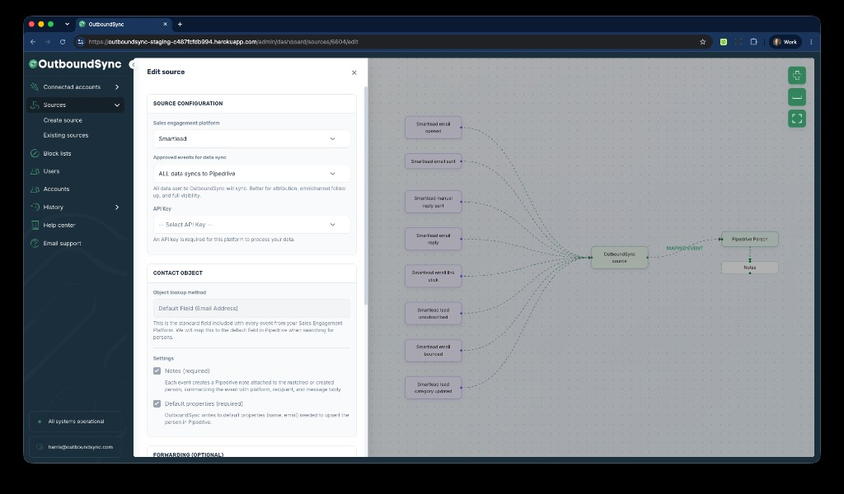Bookmark this page with star
844x494 pixels.
[702, 42]
